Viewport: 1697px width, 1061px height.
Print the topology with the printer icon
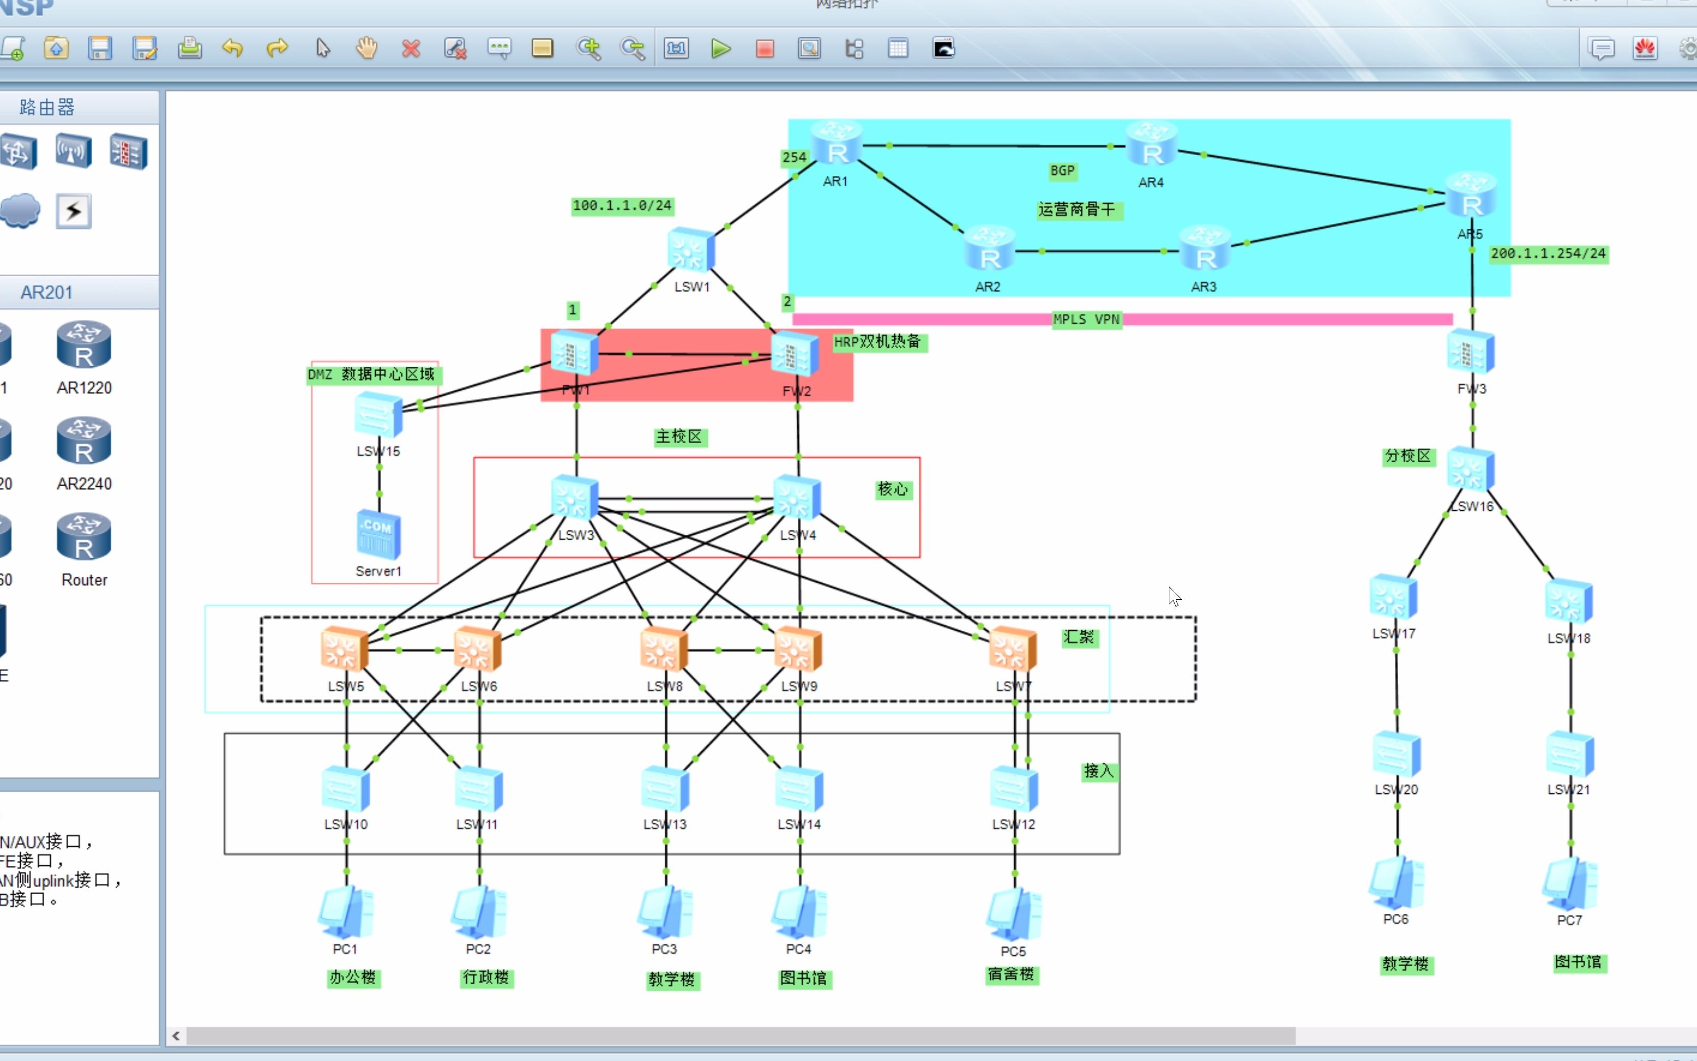click(189, 49)
